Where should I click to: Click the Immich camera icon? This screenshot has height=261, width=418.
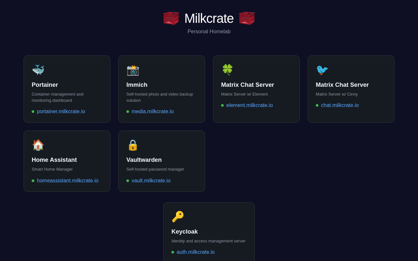133,70
